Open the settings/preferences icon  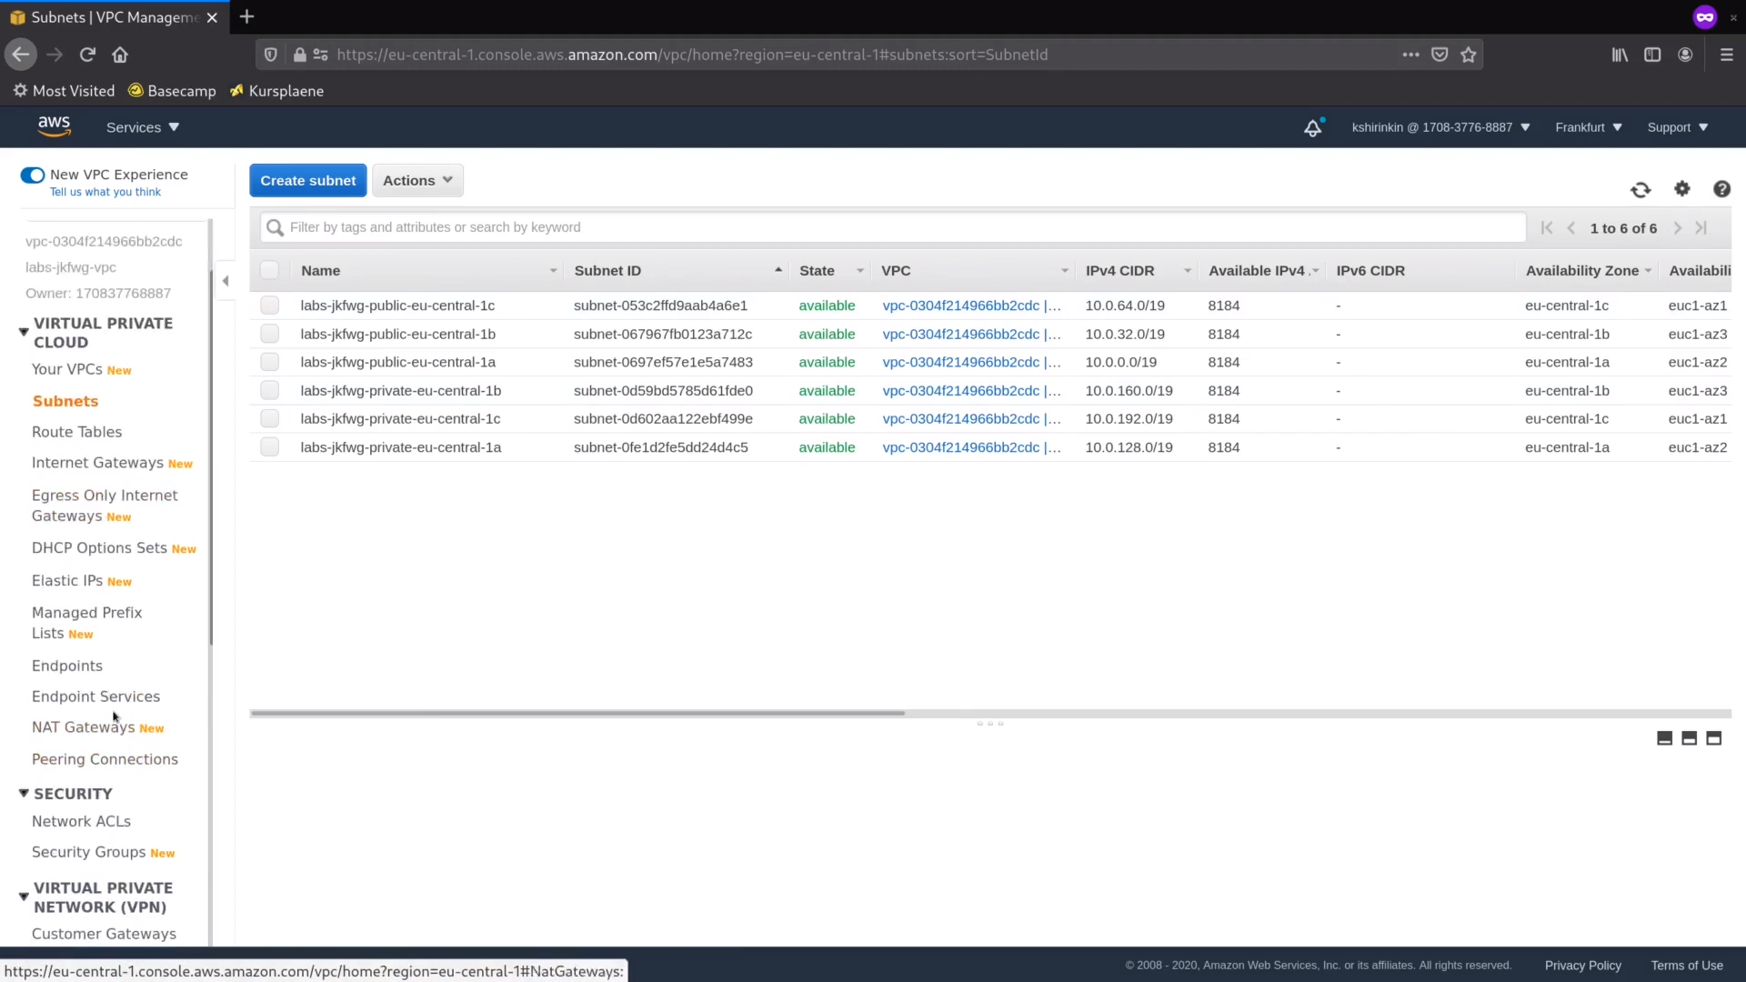tap(1681, 188)
